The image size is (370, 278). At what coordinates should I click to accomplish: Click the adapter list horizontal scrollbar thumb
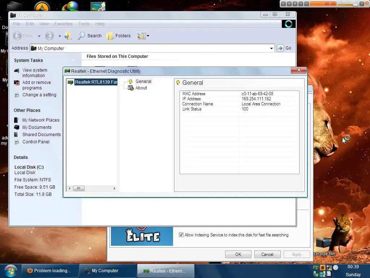[x=78, y=188]
